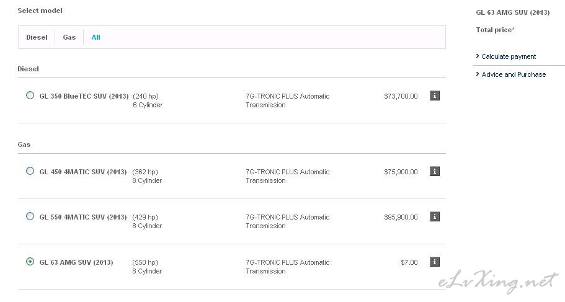The height and width of the screenshot is (302, 565).
Task: Open info icon for GL 63 AMG
Action: (435, 262)
